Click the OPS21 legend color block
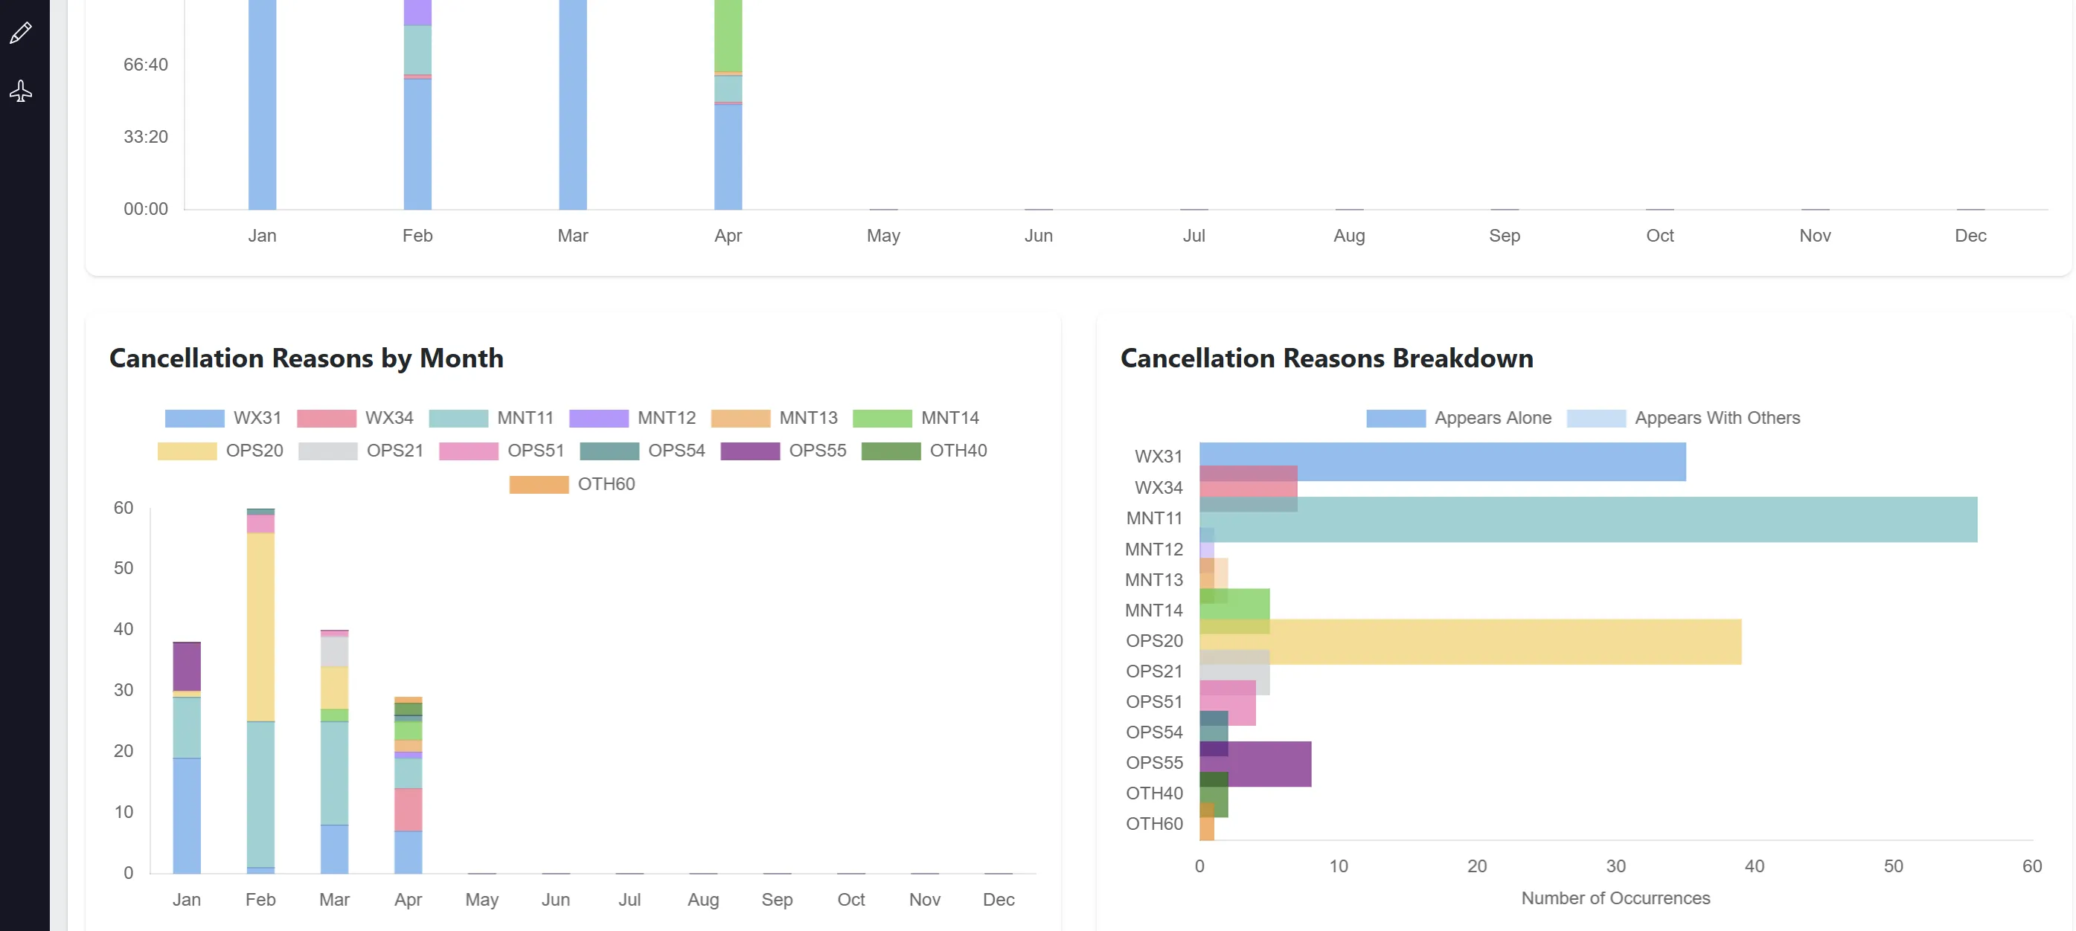Screen dimensions: 2076x931 (x=327, y=451)
